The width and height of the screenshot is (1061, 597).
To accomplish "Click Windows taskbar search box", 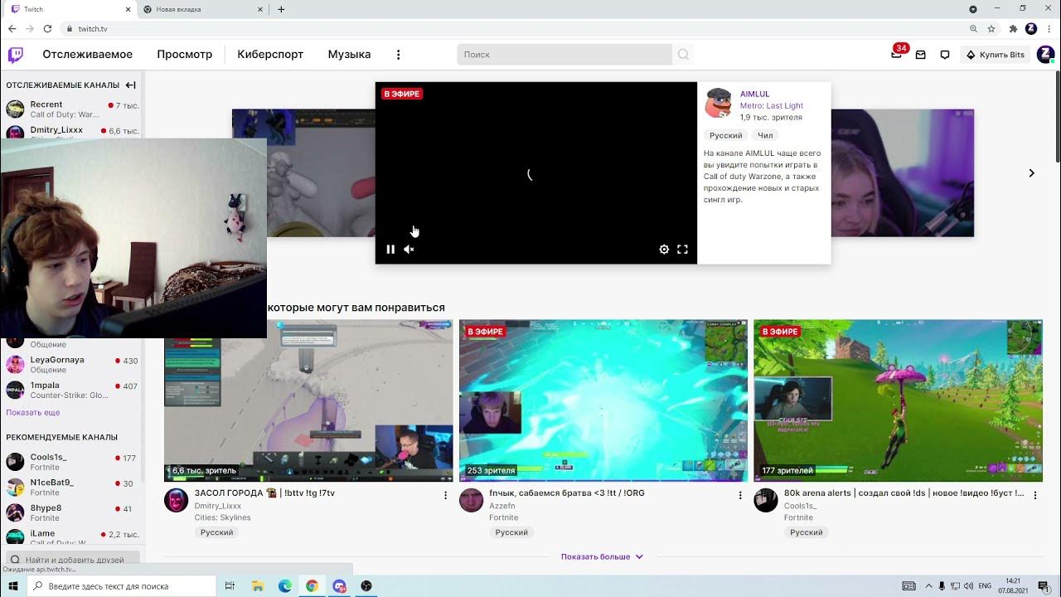I will point(121,586).
